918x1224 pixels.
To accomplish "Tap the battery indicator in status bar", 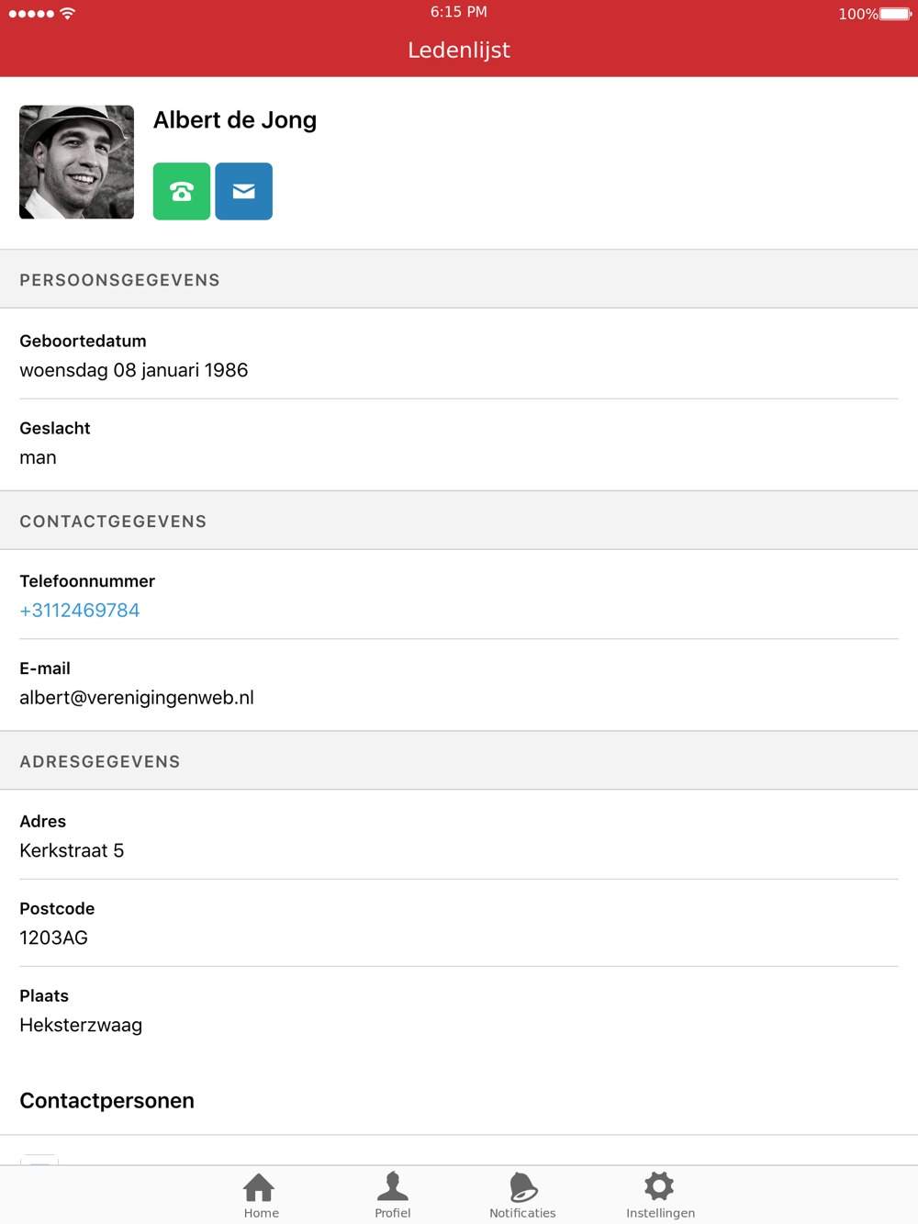I will 895,14.
